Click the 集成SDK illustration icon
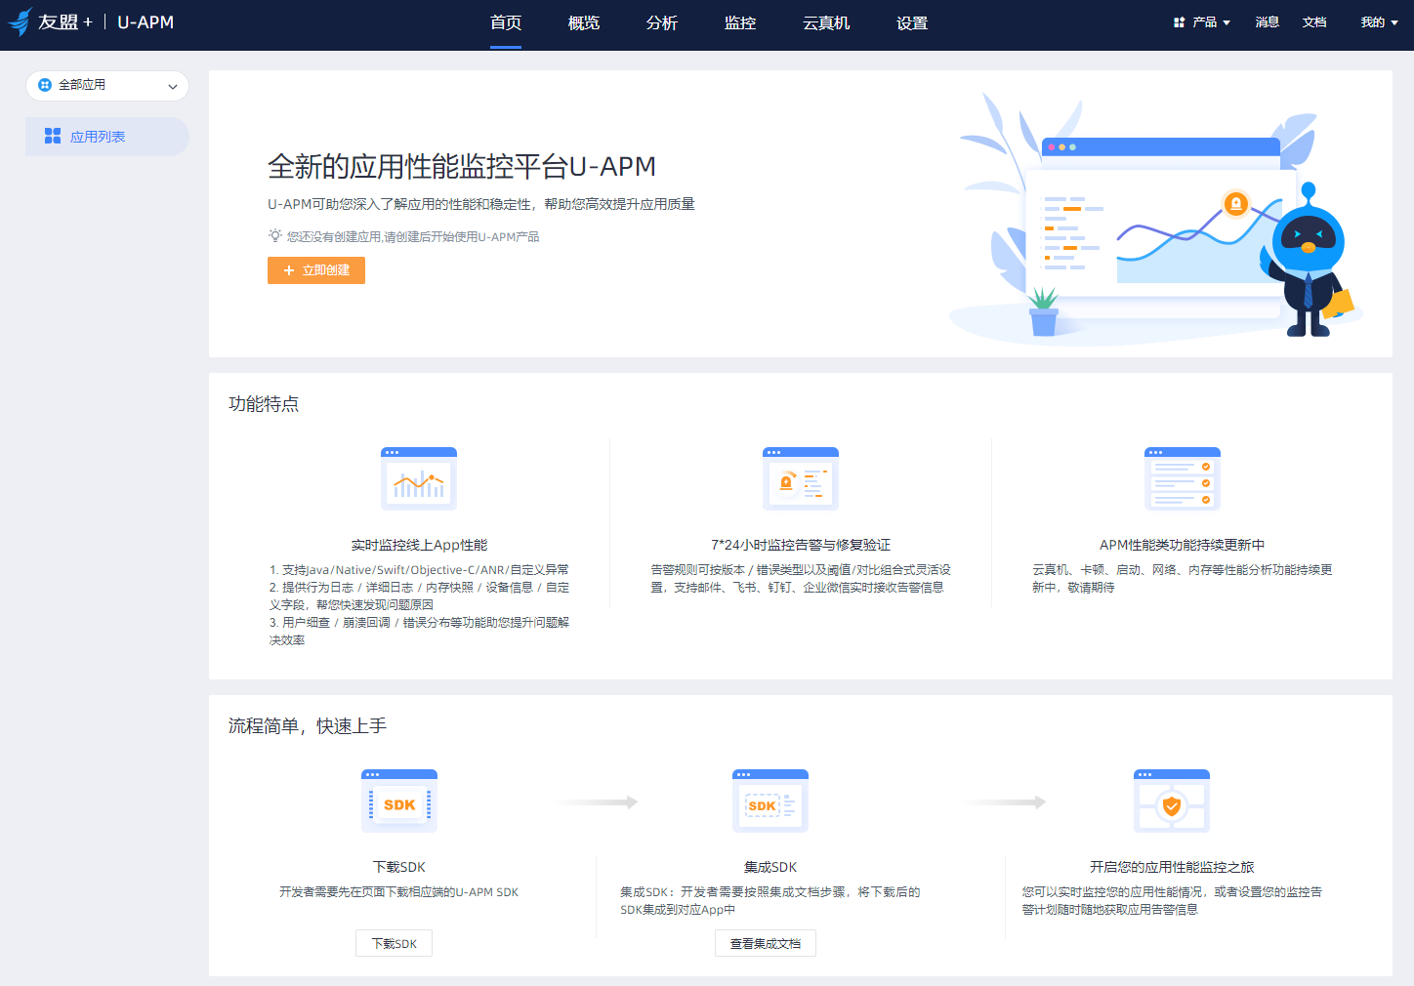This screenshot has height=986, width=1414. [769, 801]
